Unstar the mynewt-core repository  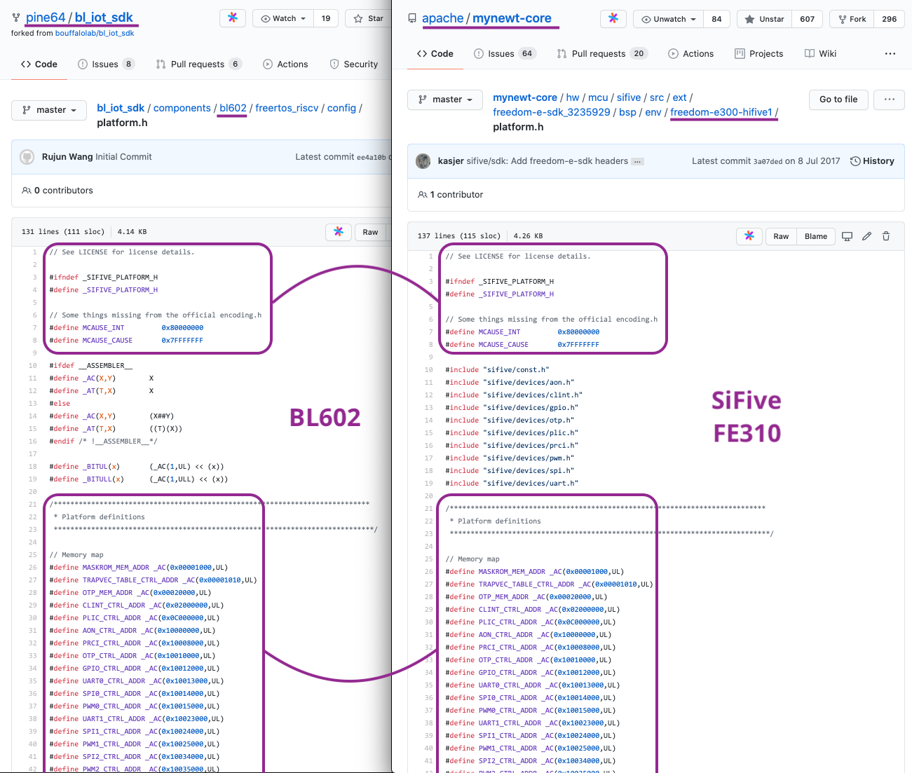tap(764, 19)
